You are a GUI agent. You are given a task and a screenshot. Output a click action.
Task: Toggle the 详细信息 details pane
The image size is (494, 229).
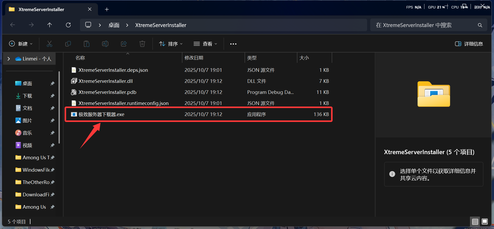tap(469, 44)
